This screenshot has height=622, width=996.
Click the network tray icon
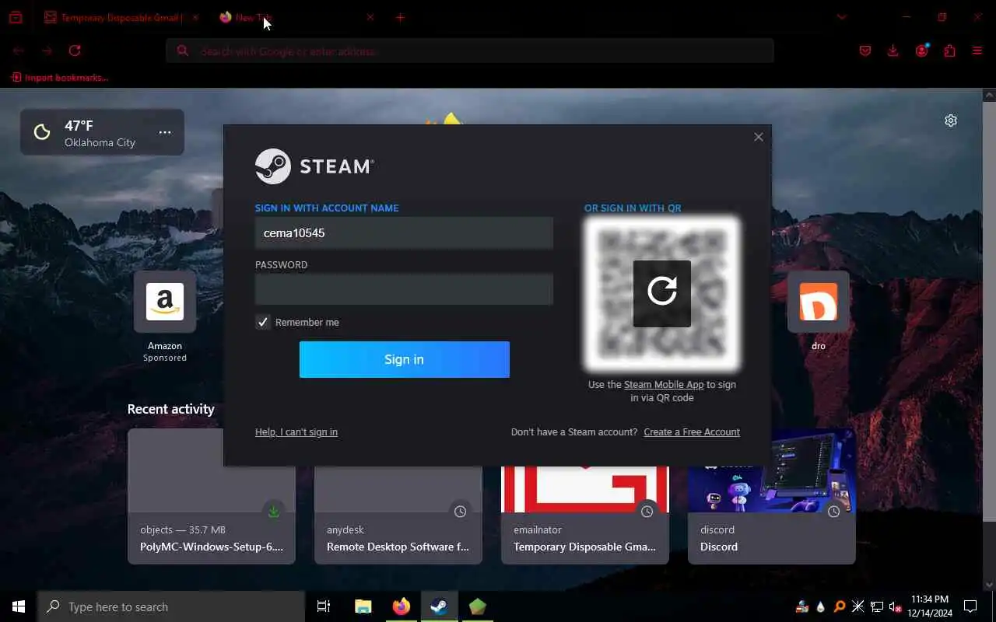click(877, 606)
